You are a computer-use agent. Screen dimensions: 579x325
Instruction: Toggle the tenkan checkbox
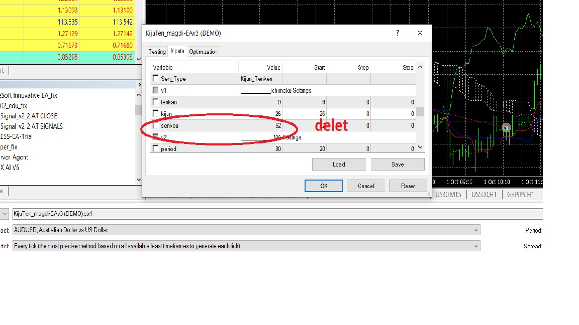155,102
